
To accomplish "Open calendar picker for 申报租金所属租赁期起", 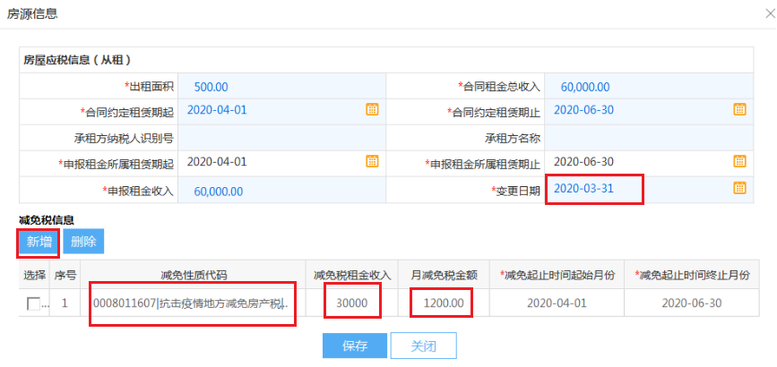I will [372, 161].
